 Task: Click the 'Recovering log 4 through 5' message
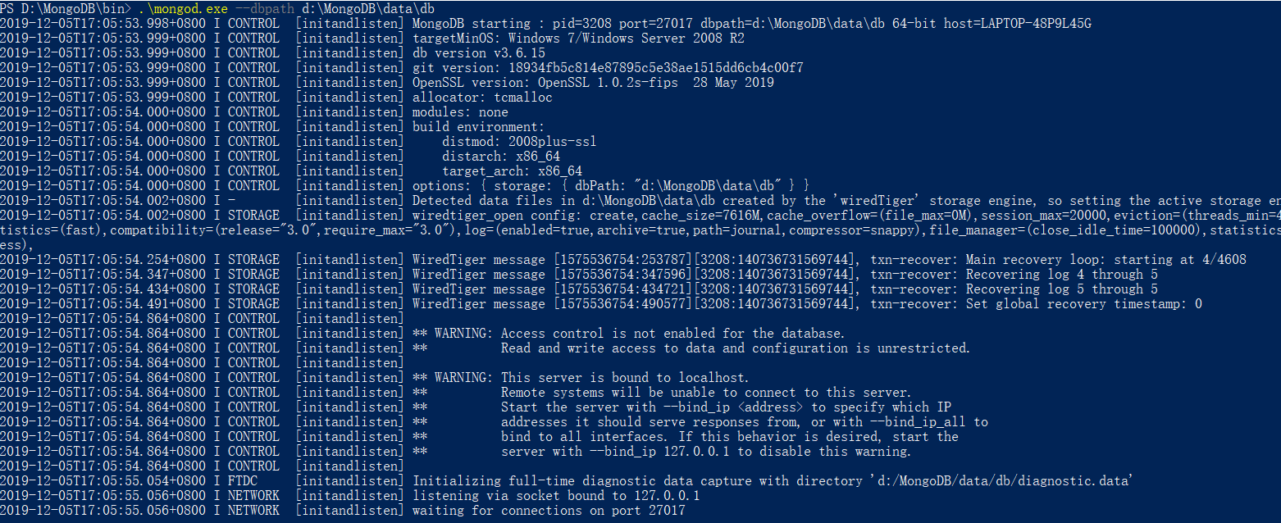pyautogui.click(x=1061, y=274)
